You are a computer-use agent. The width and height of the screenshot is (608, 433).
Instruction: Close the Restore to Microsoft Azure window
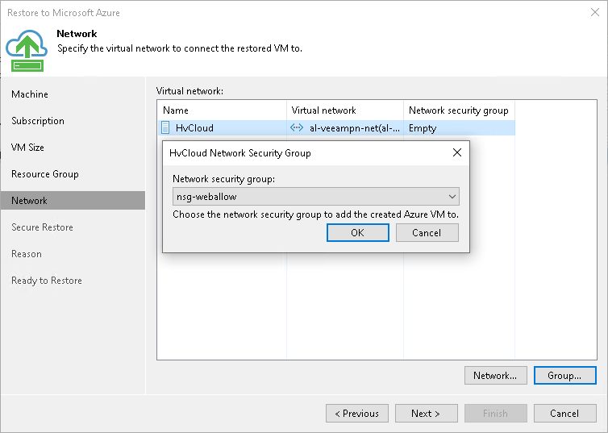pos(594,13)
